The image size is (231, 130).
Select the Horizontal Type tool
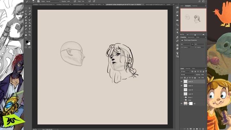(x=30, y=29)
